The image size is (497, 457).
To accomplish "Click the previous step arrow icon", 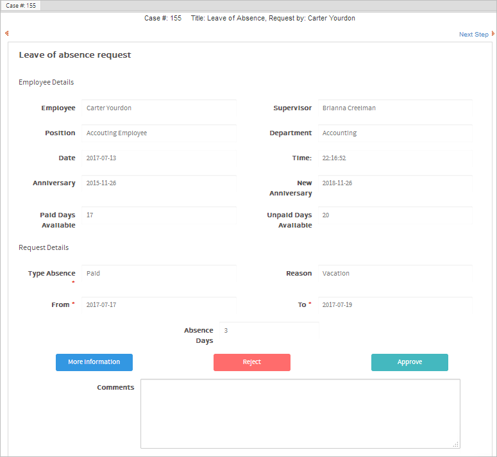I will point(6,33).
